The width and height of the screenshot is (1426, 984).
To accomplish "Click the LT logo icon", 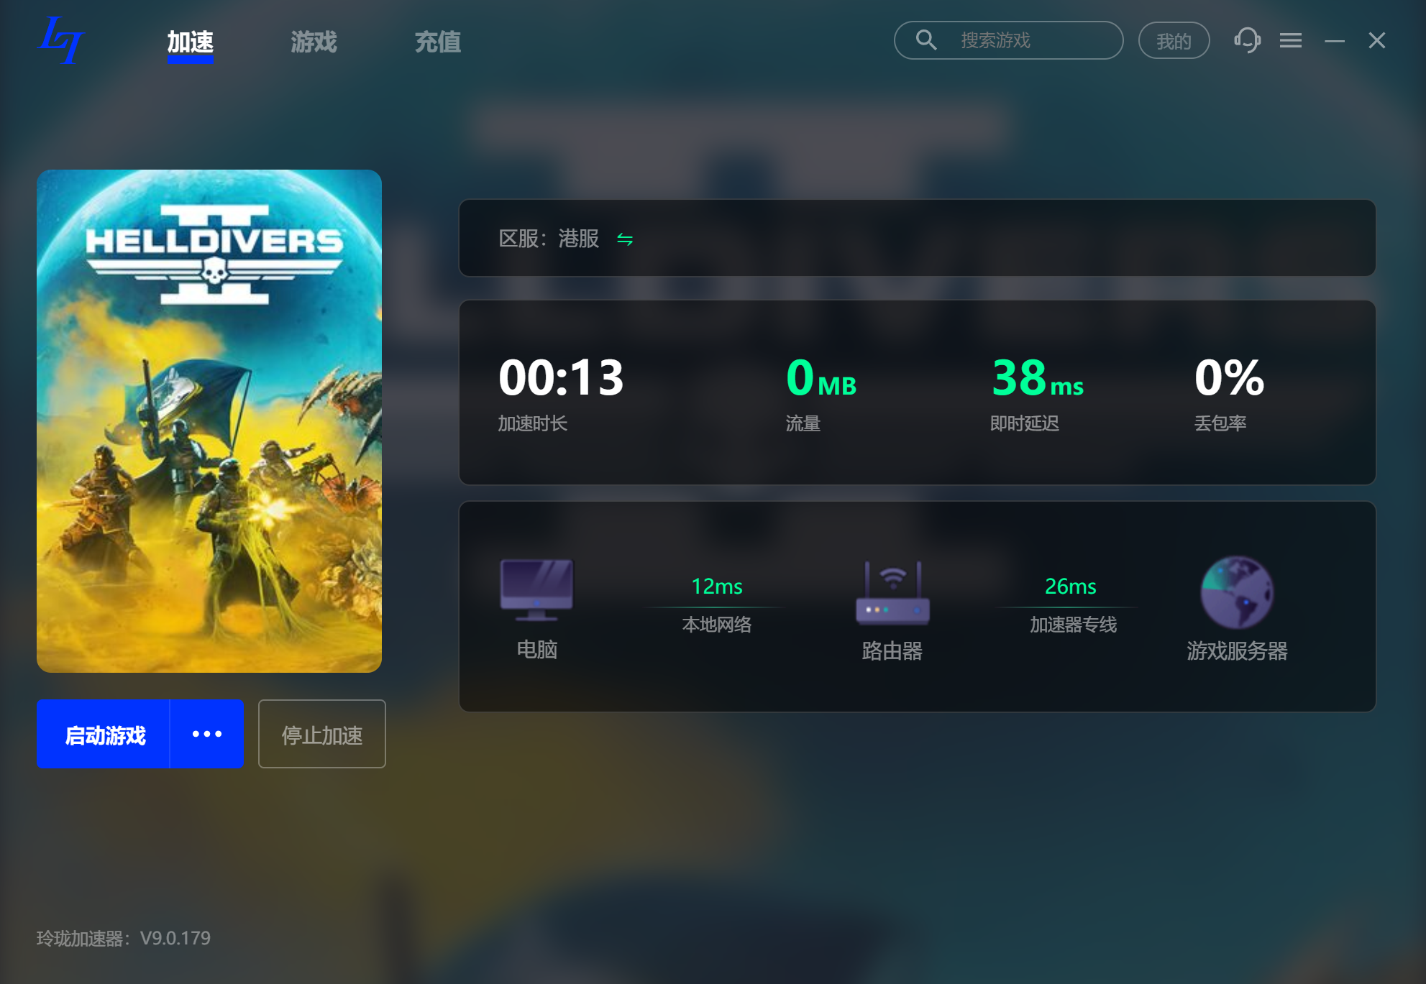I will (60, 41).
